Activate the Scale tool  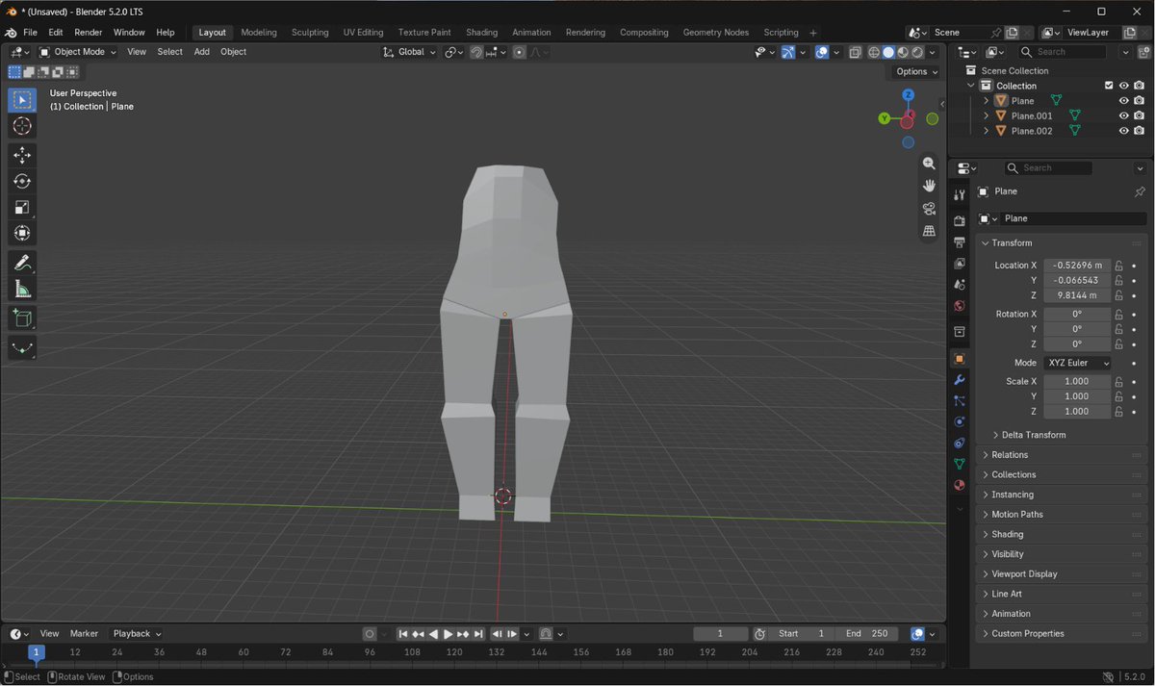tap(22, 207)
